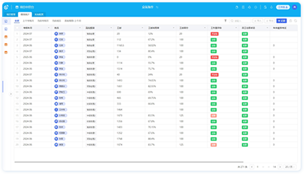
Task: Select the active white tab in blue header
Action: tap(25, 14)
